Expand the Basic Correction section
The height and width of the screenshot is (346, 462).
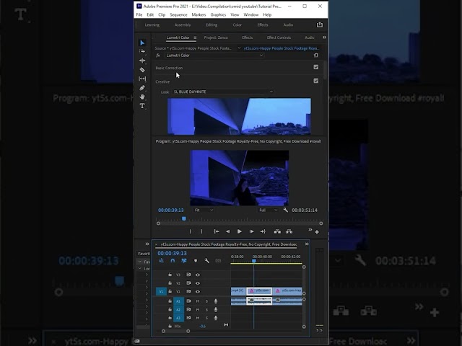169,68
